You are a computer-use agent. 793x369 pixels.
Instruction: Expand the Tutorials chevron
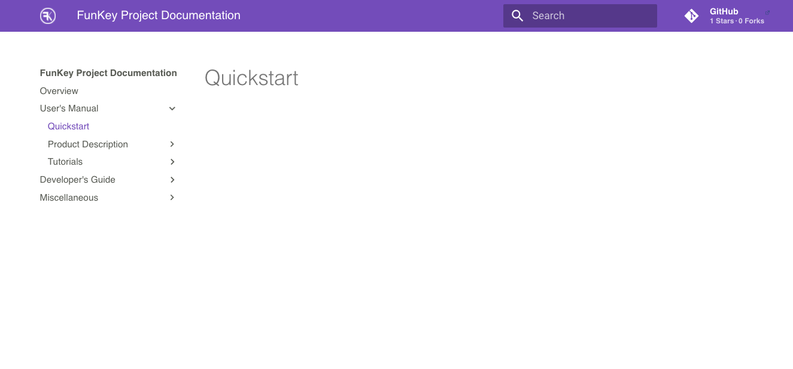coord(172,162)
